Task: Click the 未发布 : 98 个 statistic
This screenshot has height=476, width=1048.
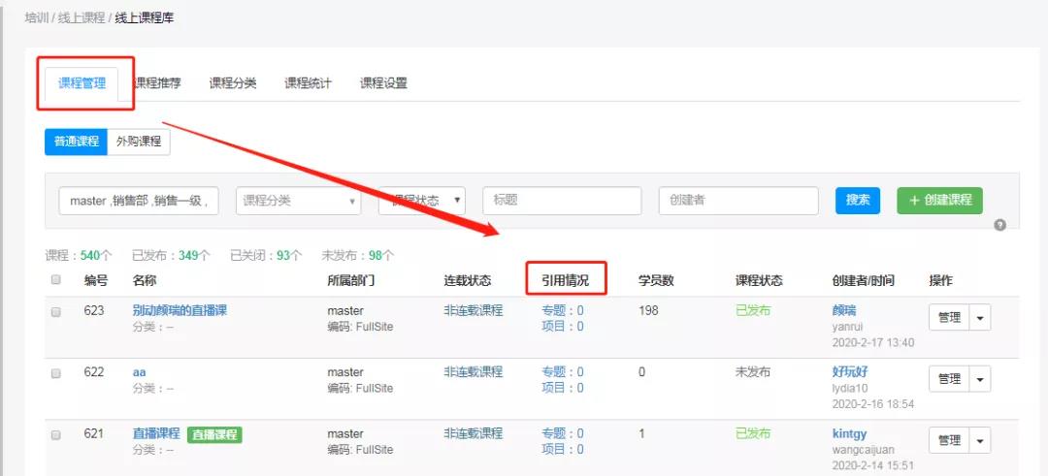Action: pos(358,255)
